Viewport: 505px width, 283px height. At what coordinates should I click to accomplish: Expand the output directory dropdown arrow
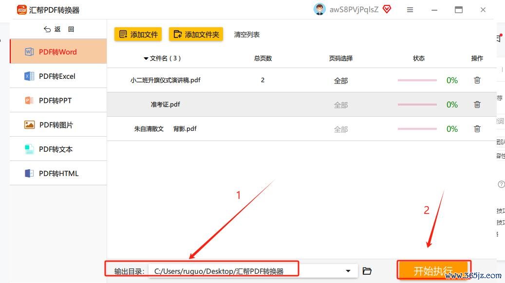[348, 271]
